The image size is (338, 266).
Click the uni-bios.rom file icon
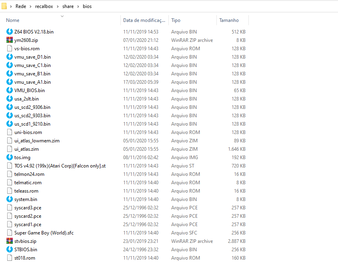coord(10,132)
